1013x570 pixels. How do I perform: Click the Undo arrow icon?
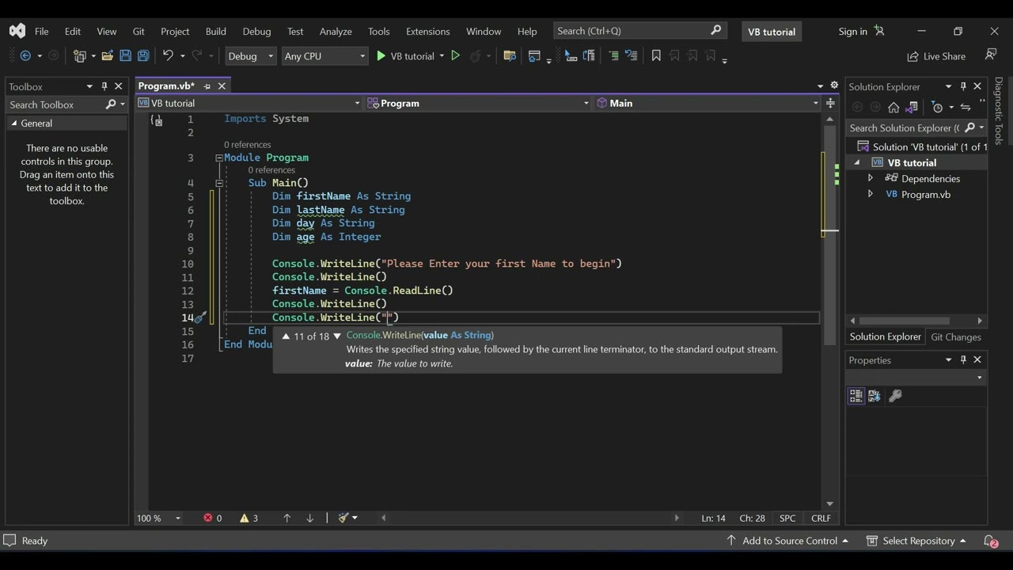click(168, 56)
